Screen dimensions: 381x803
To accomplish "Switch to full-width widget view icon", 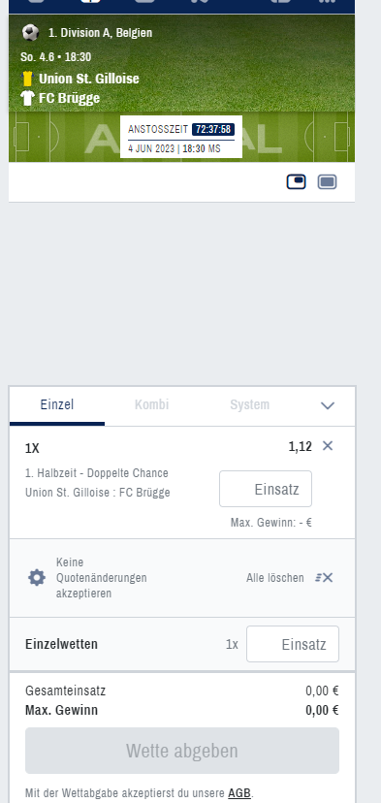I will [x=328, y=181].
